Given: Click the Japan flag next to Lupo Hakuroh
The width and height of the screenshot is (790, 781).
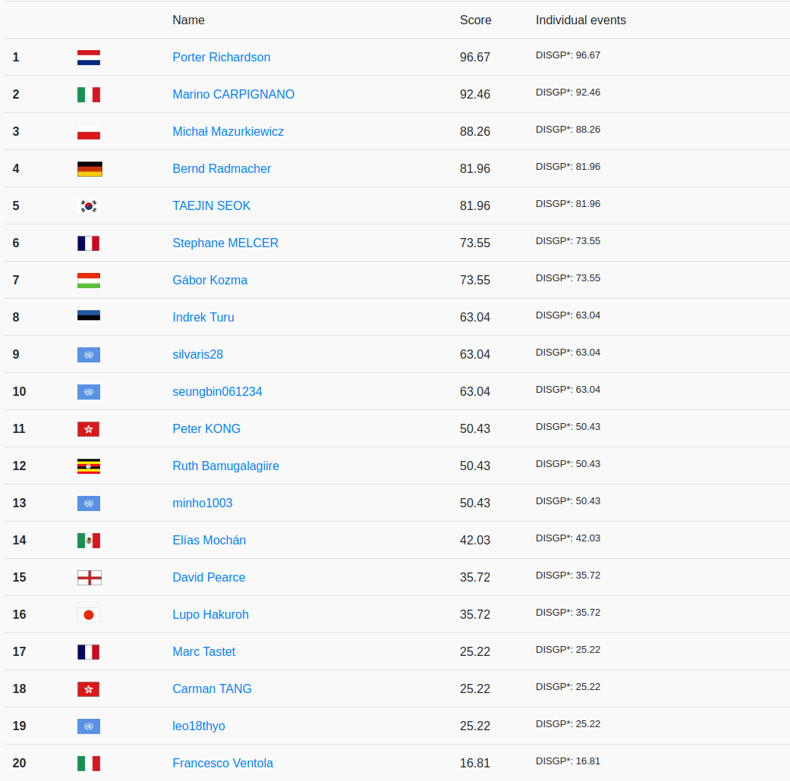Looking at the screenshot, I should pyautogui.click(x=89, y=615).
